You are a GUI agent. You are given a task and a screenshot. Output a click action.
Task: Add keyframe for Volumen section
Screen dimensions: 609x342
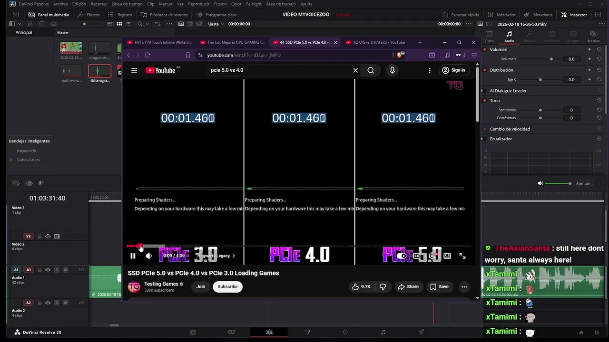(589, 49)
